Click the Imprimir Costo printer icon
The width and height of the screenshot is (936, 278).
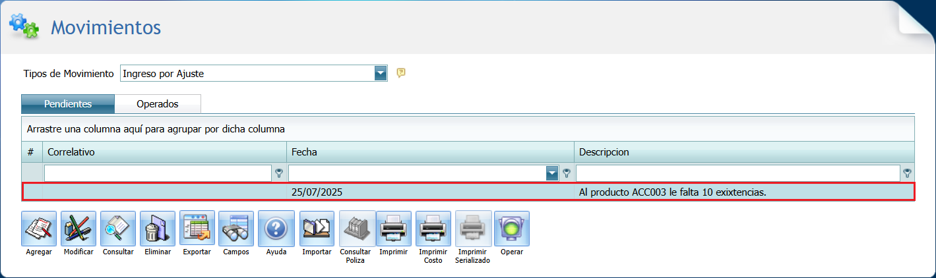tap(433, 229)
